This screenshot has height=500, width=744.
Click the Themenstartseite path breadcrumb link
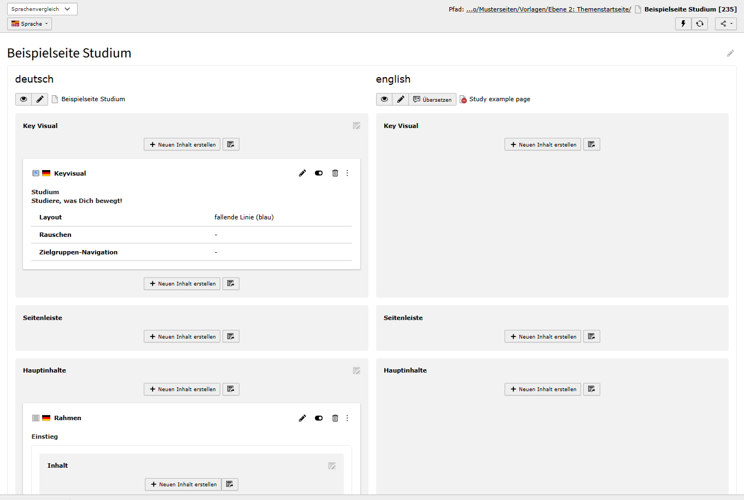[548, 9]
